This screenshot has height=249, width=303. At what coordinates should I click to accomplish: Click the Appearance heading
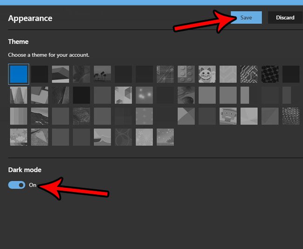coord(30,19)
